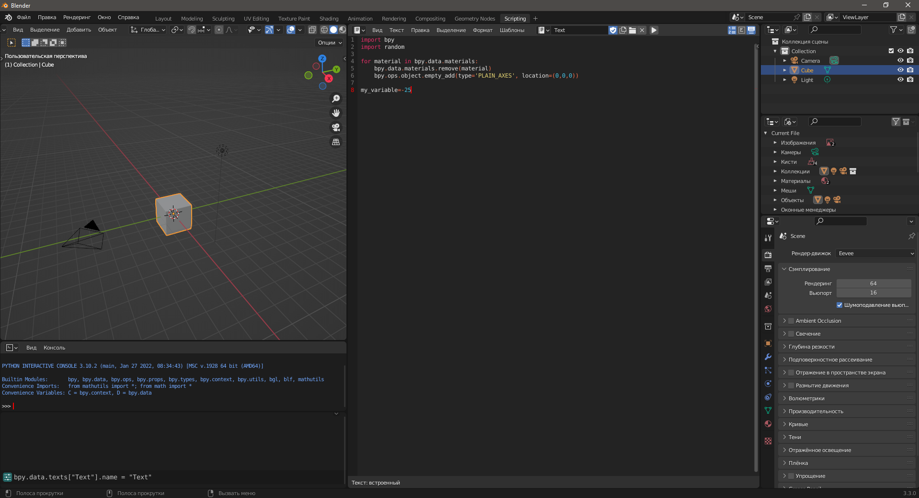919x498 pixels.
Task: Expand the Глубина резкости panel
Action: click(847, 347)
